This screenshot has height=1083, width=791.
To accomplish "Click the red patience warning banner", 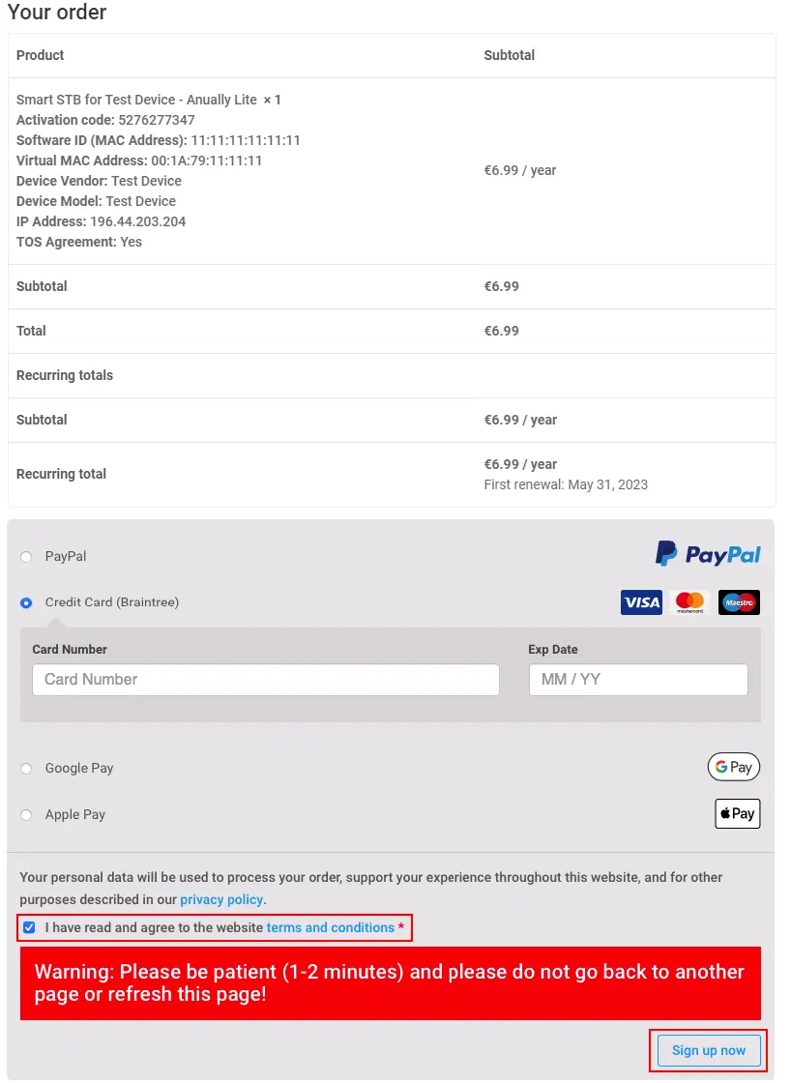I will (391, 982).
